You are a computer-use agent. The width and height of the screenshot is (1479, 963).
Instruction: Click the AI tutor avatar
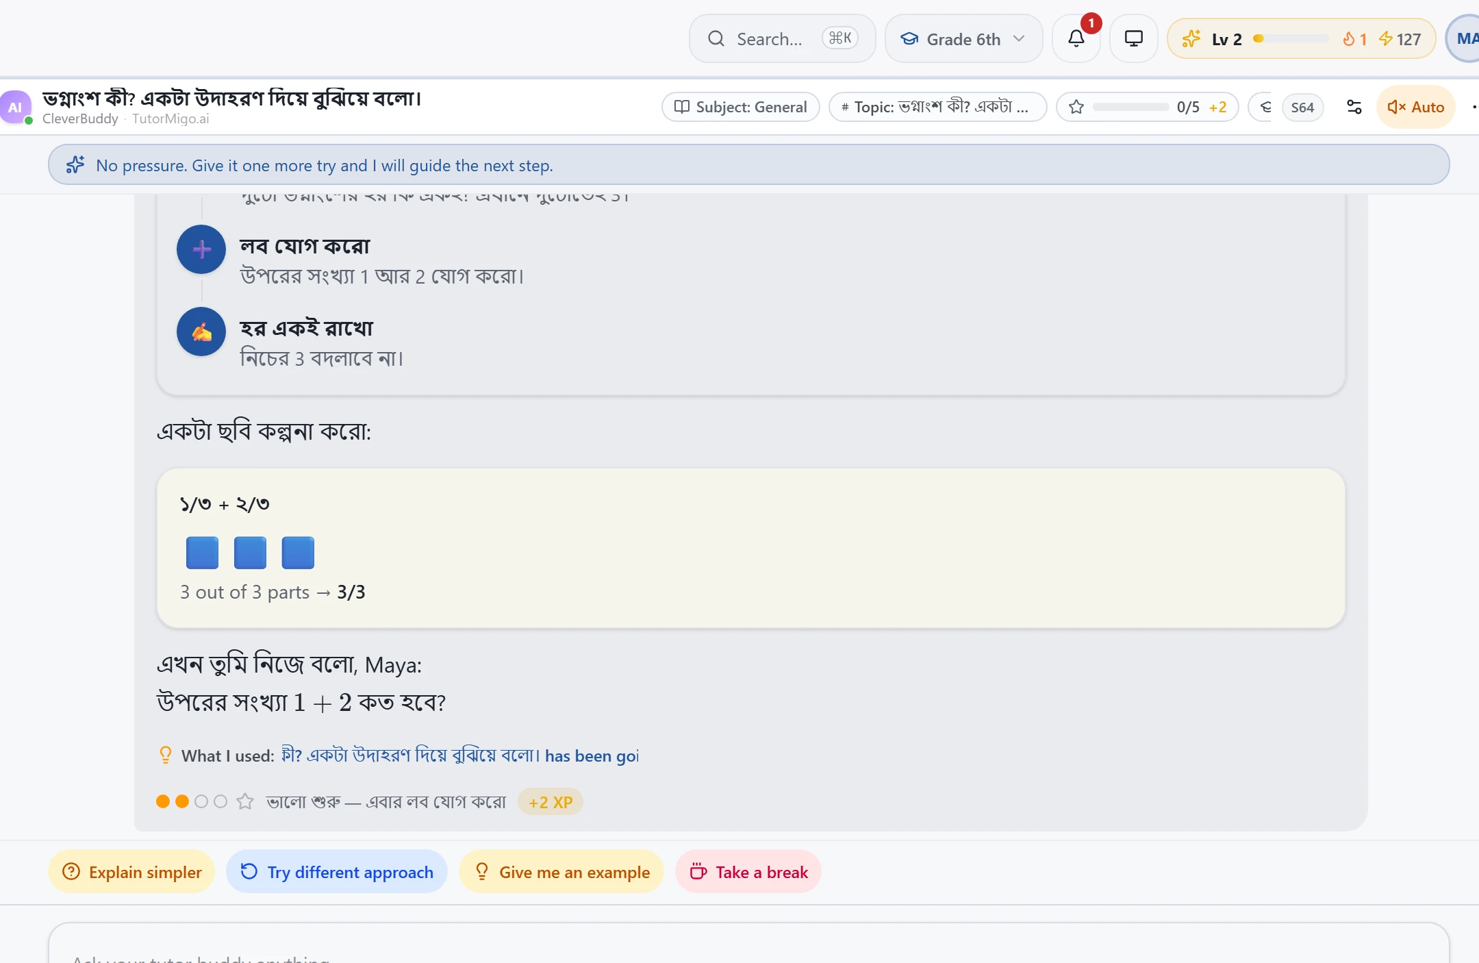pos(15,107)
